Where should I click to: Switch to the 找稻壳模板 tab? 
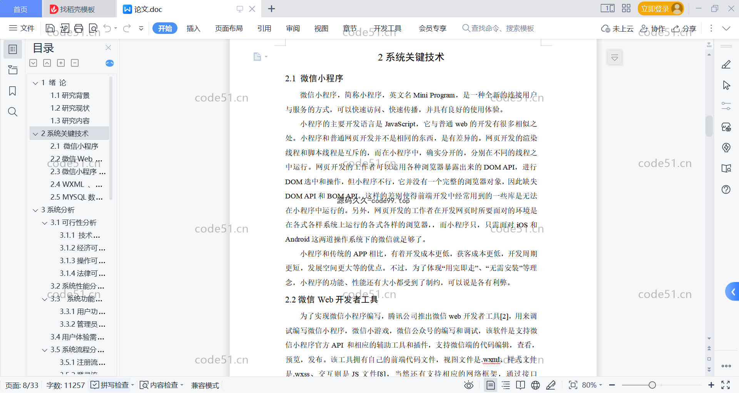pos(79,9)
